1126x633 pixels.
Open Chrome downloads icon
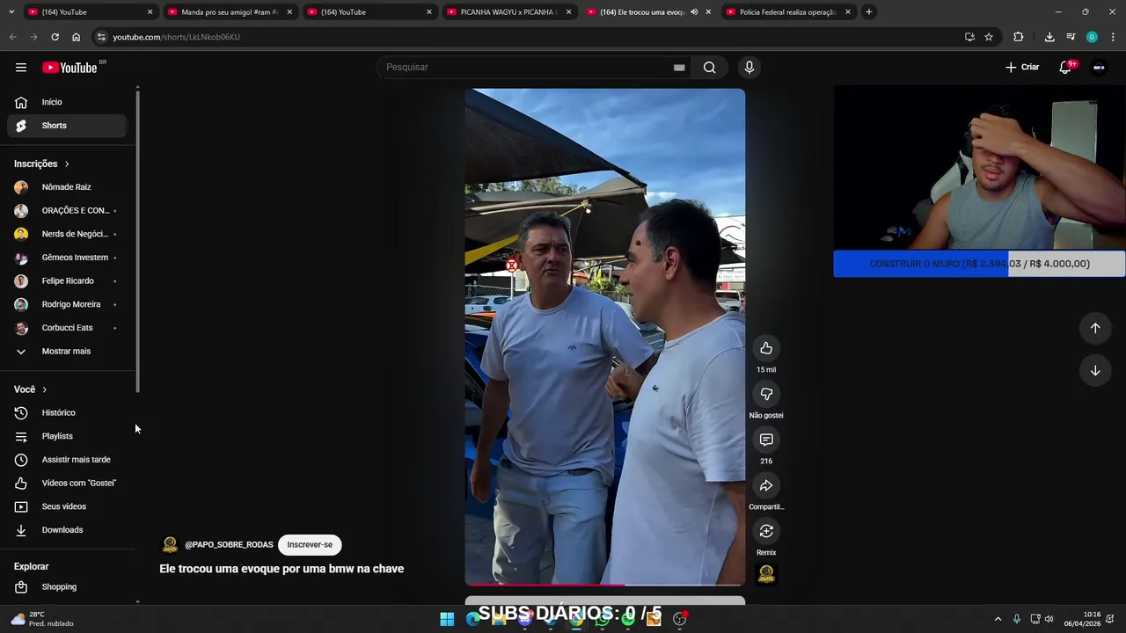point(1049,37)
